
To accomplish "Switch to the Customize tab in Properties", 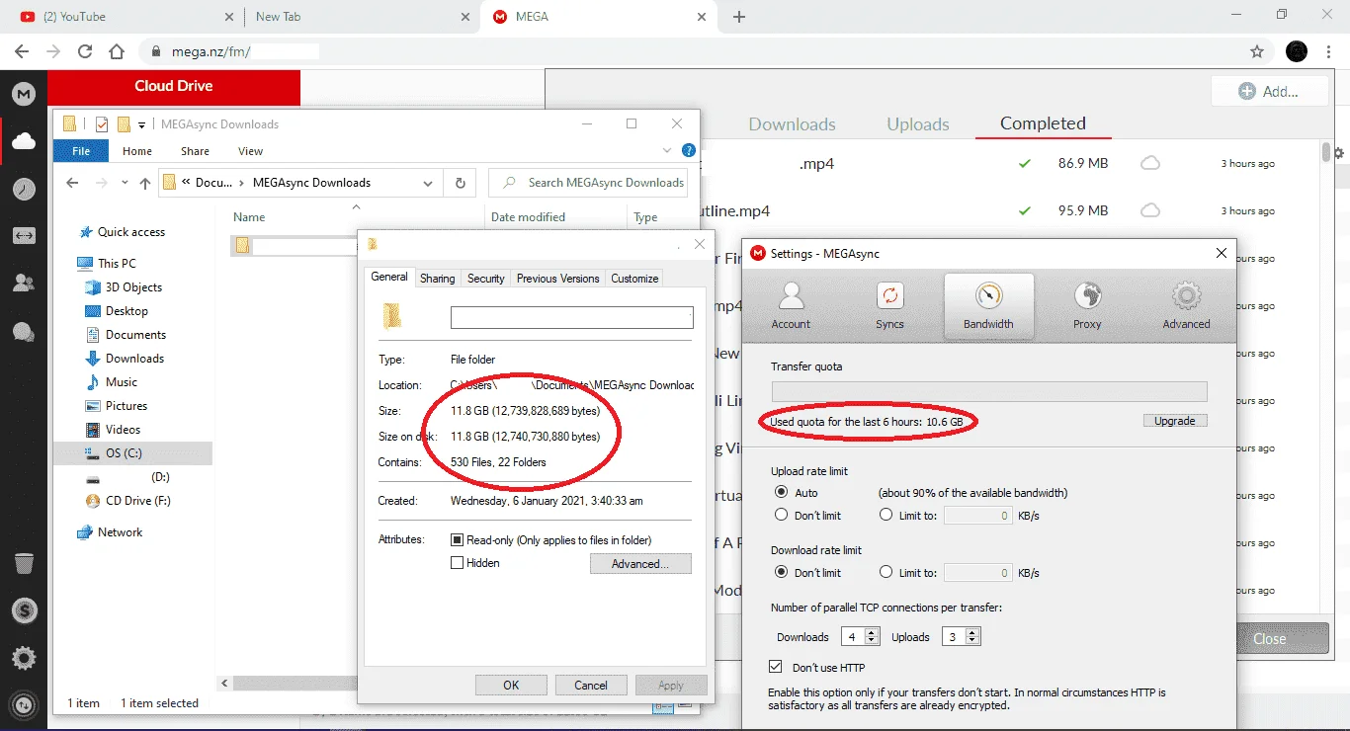I will pos(634,279).
